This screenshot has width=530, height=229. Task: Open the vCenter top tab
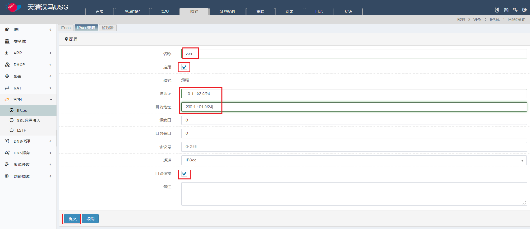pos(132,11)
